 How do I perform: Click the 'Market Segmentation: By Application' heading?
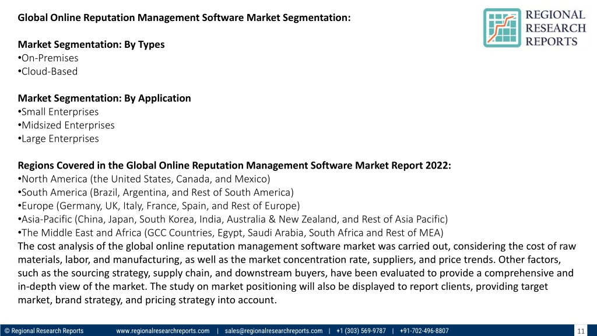(x=104, y=98)
